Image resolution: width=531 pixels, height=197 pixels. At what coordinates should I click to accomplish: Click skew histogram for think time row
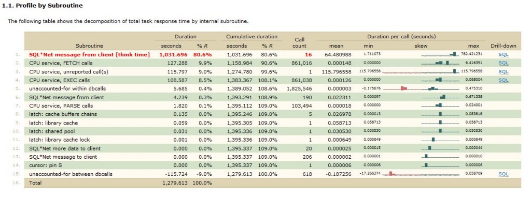440,54
